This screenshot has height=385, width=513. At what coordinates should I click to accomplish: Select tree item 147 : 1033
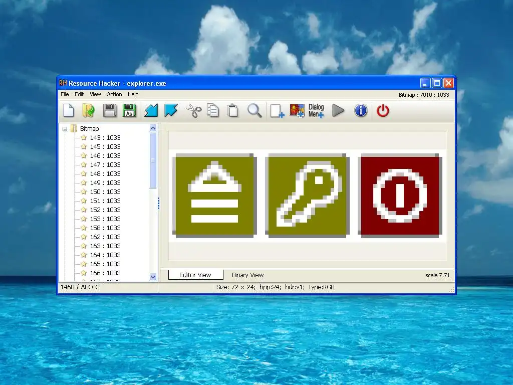105,164
